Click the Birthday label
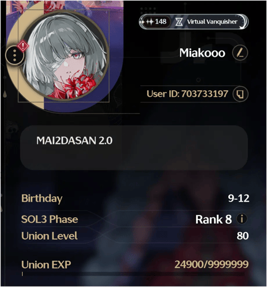 pos(42,199)
